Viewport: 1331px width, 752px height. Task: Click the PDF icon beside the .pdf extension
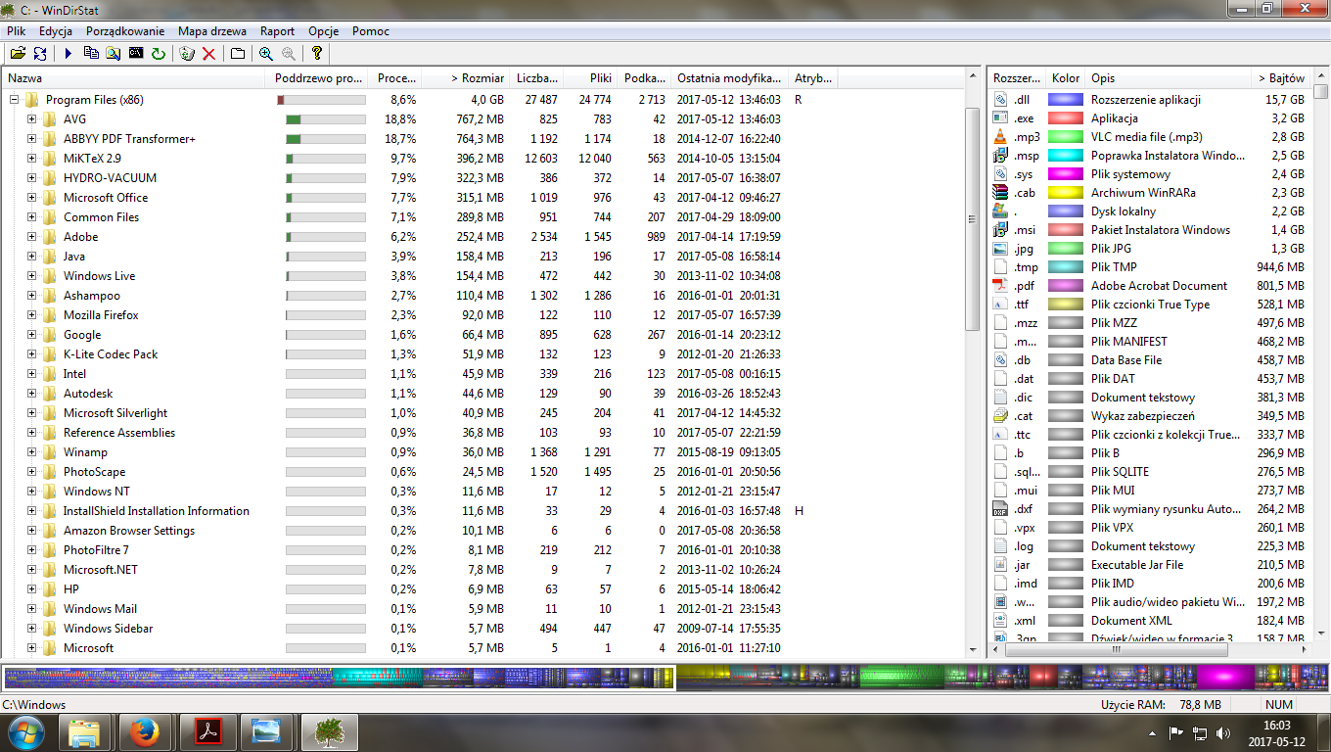[1000, 286]
